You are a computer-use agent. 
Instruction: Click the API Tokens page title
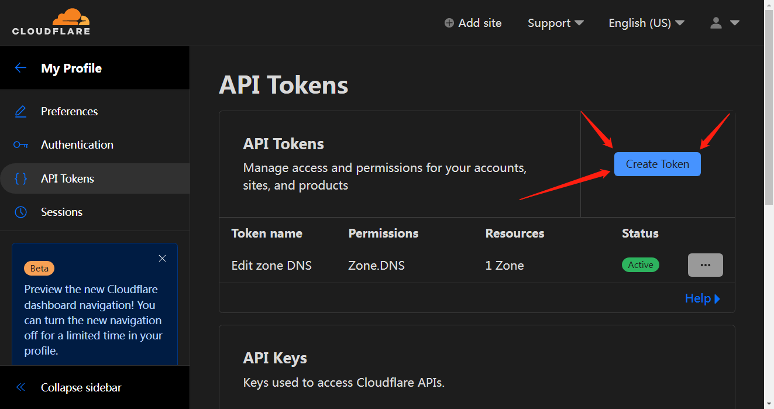(x=283, y=85)
